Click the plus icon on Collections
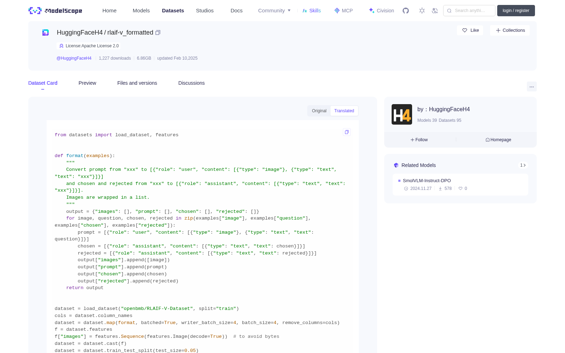The height and width of the screenshot is (353, 565). [498, 30]
